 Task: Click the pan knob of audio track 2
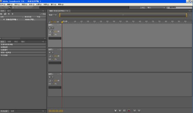[x=52, y=59]
